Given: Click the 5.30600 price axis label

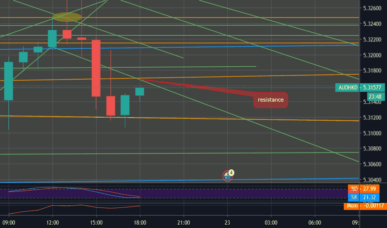Looking at the screenshot, I should [372, 164].
